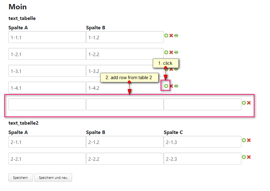Click the minus icon beside row 1-2.2
270x191 pixels.
[176, 52]
